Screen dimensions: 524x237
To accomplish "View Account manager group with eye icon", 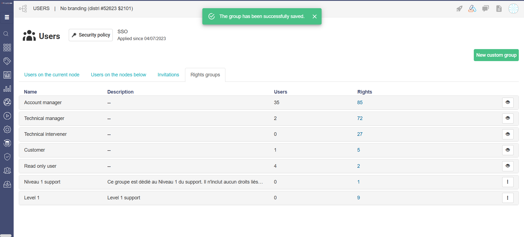I will 508,103.
